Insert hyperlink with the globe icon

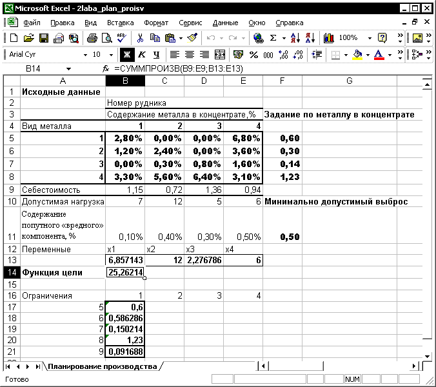coord(259,38)
